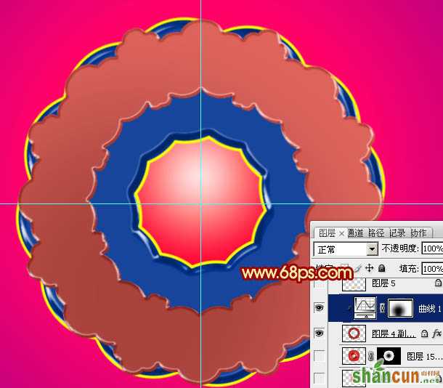Show the 图层 15 layer visibility box
This screenshot has width=443, height=388.
click(x=320, y=356)
